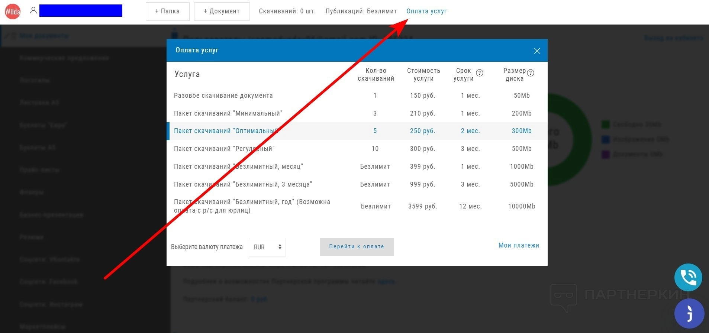Click the "12 мес." term cell

click(x=471, y=206)
